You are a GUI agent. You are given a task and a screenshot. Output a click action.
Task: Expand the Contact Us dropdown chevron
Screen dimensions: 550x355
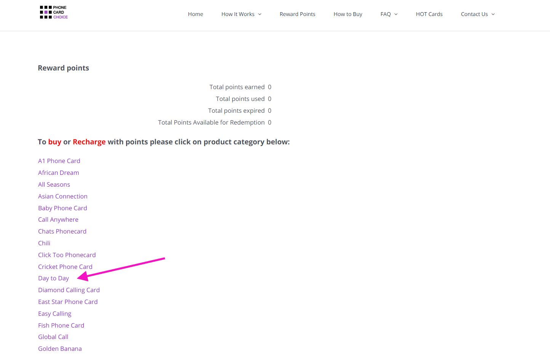pos(493,14)
